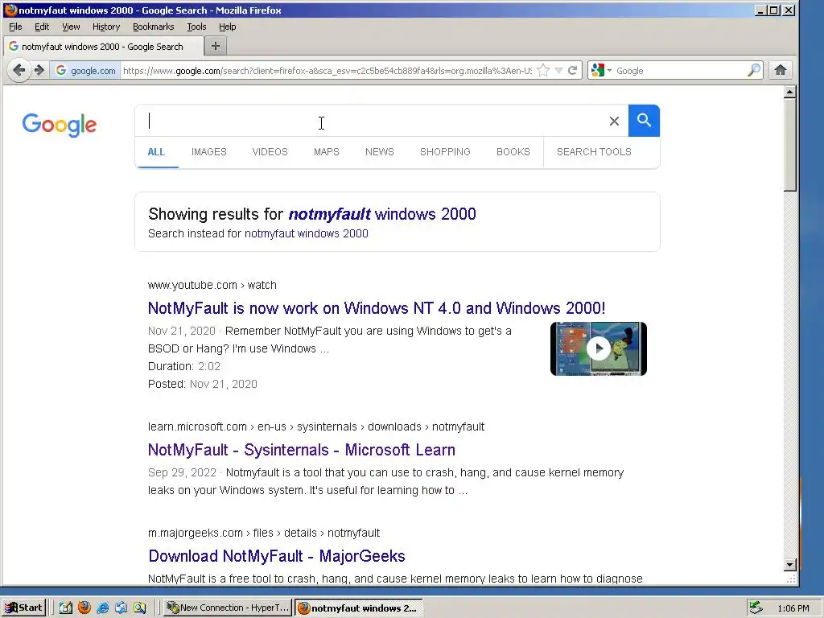Viewport: 824px width, 618px height.
Task: Click the notmyfaut windows Firefox taskbar button
Action: [359, 608]
